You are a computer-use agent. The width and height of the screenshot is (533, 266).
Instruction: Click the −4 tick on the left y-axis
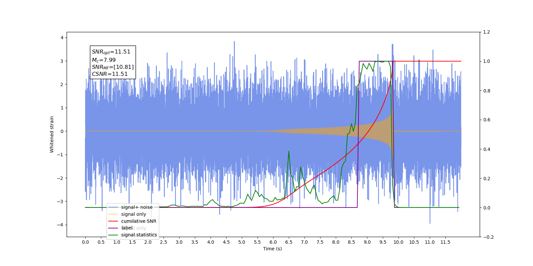60,225
